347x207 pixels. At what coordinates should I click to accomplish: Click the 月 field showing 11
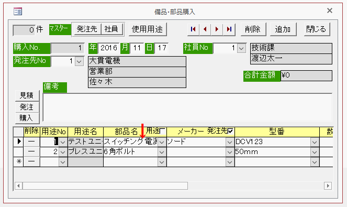point(137,48)
